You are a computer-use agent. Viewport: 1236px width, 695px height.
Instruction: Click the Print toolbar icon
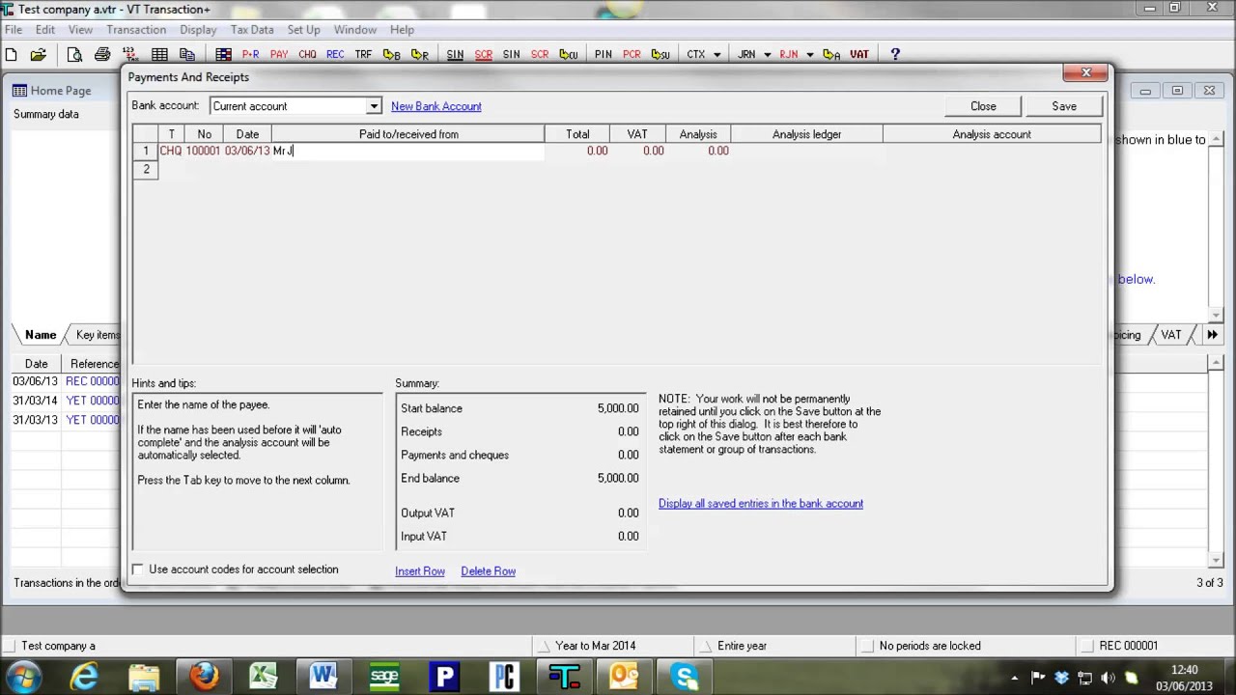pos(102,55)
